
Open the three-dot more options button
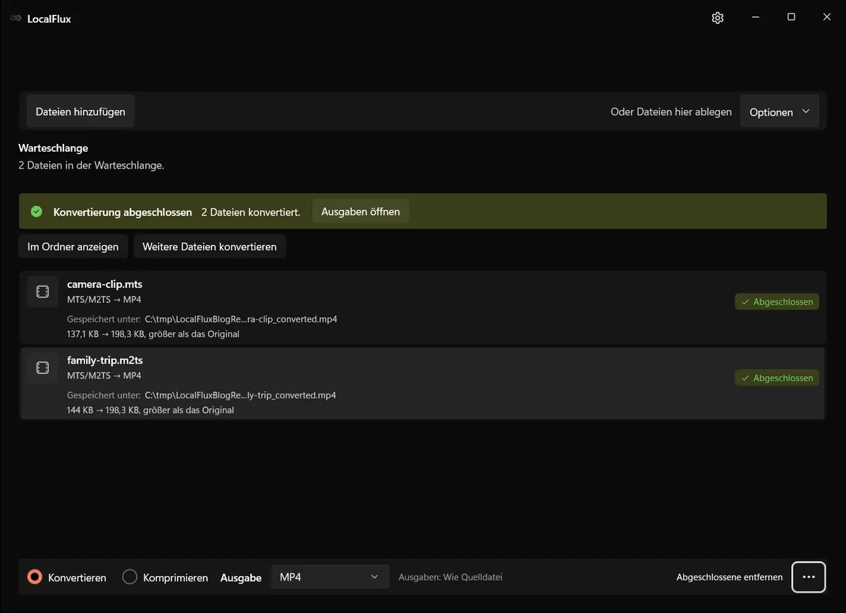(x=809, y=577)
